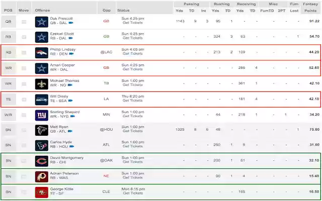Select the BN slot for George Kittle

click(9, 192)
